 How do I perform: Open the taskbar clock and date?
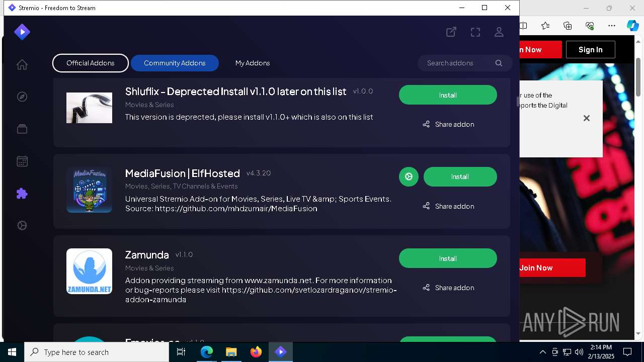pyautogui.click(x=601, y=352)
